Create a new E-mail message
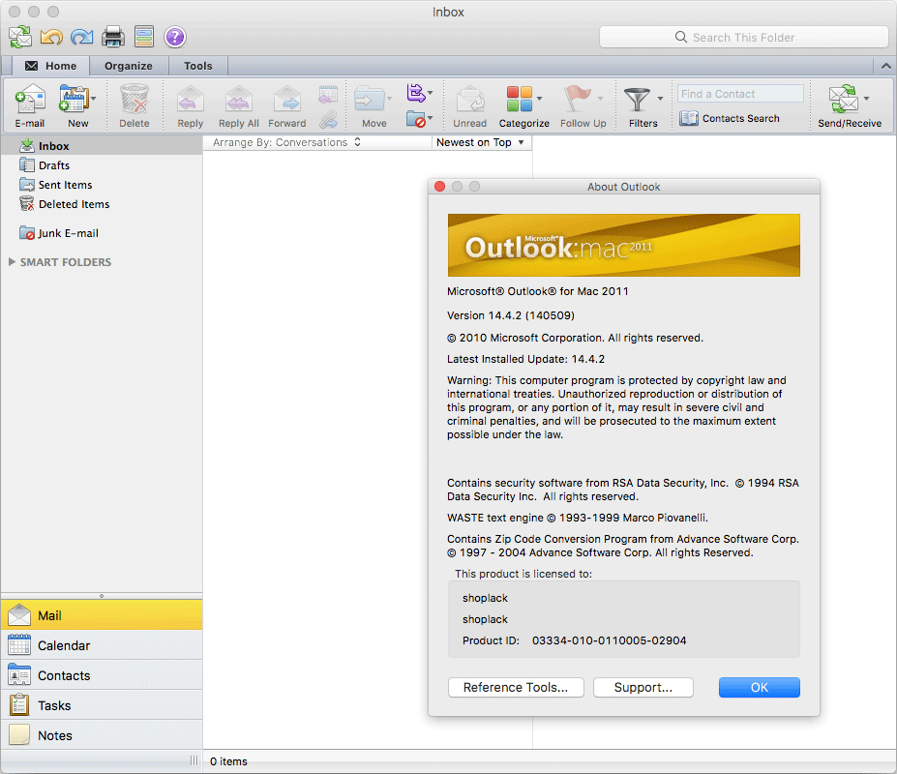Screen dimensions: 897x774 (30, 105)
